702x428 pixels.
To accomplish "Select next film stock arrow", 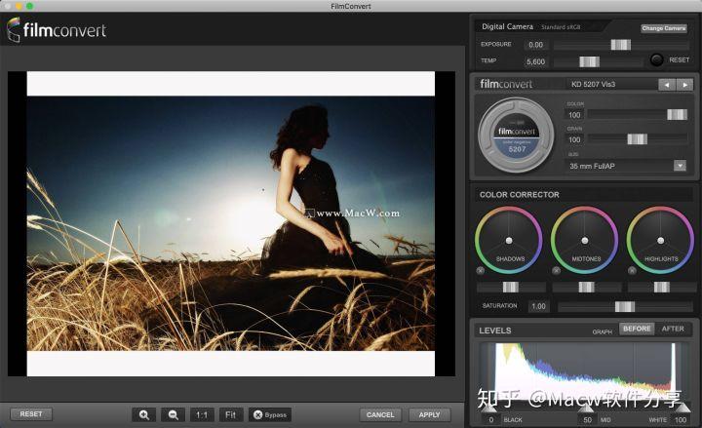I will click(x=685, y=85).
